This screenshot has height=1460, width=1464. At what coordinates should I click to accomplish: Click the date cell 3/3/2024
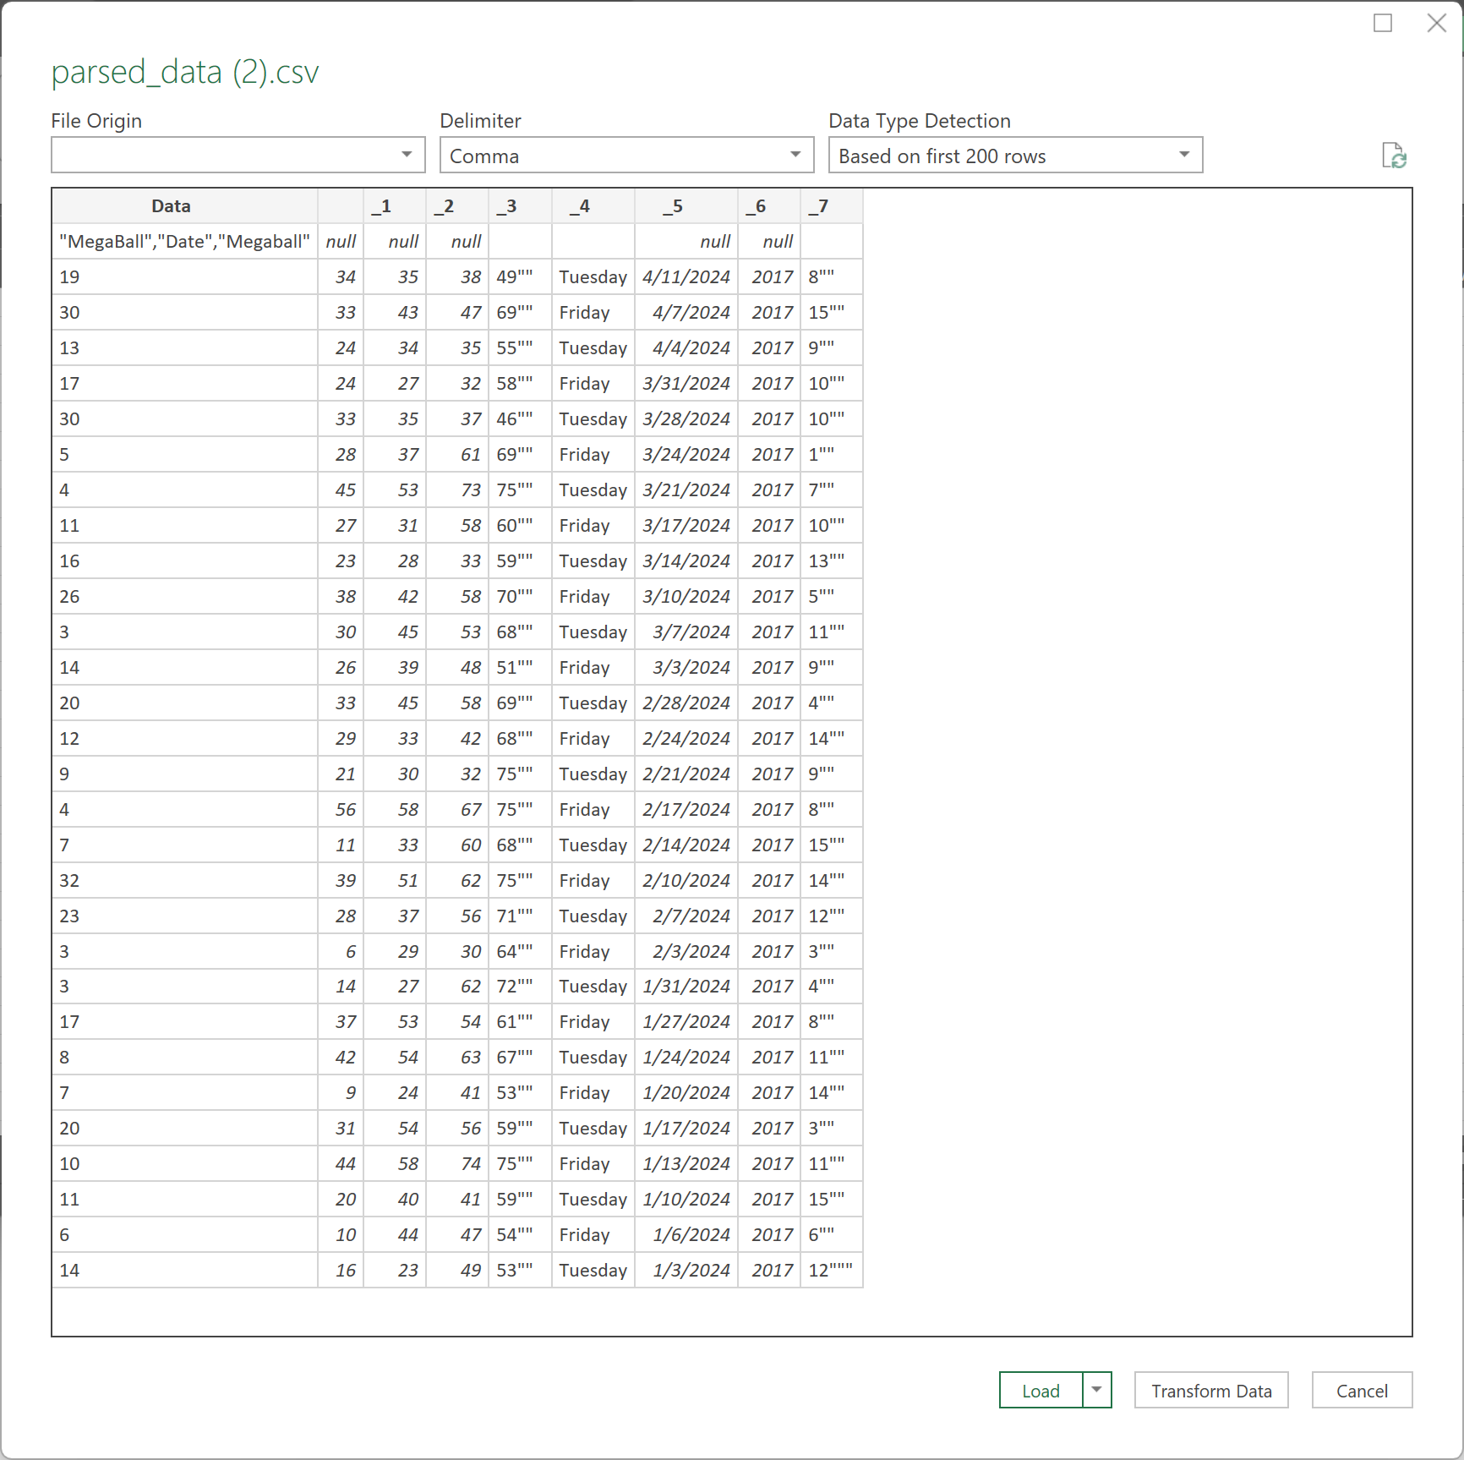click(686, 668)
